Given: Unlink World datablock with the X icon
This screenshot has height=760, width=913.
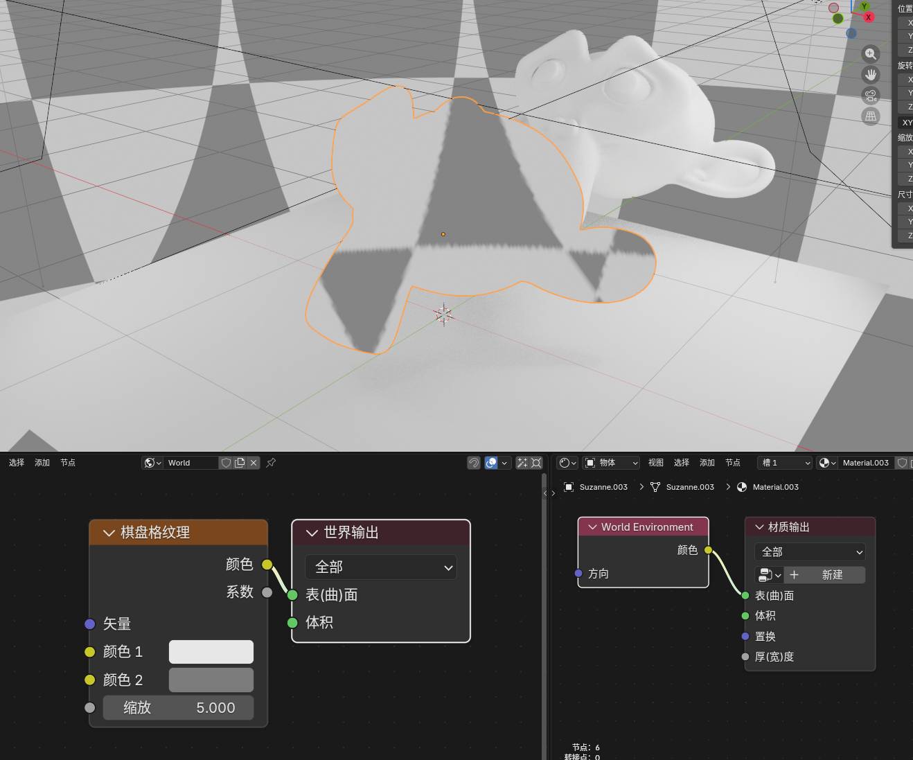Looking at the screenshot, I should click(254, 463).
